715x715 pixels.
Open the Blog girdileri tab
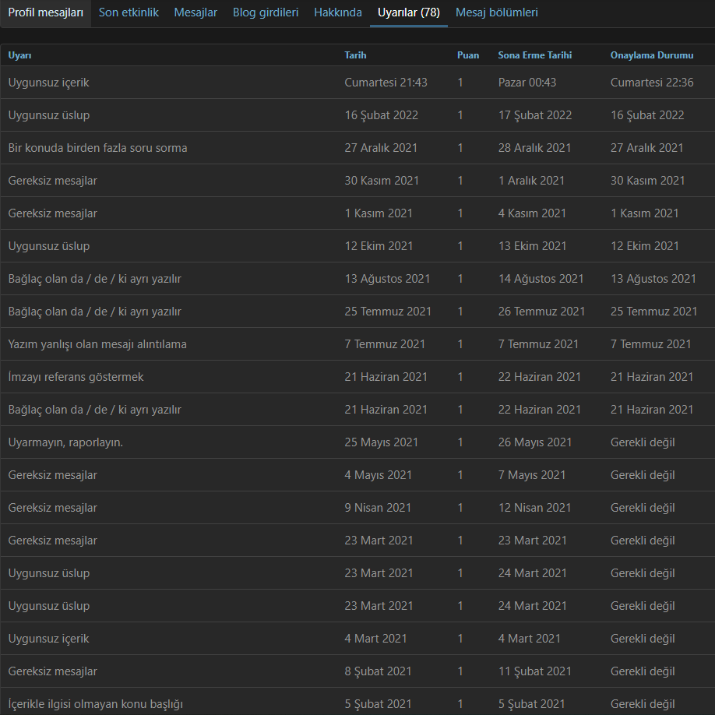point(266,12)
